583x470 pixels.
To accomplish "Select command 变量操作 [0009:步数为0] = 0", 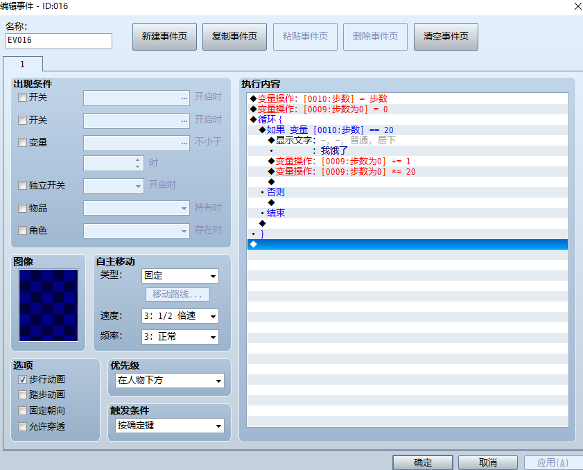I will tap(408, 110).
